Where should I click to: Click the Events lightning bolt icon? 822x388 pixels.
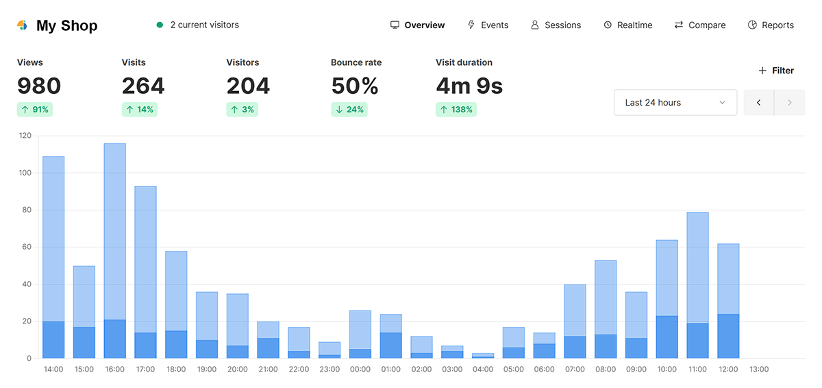click(471, 25)
